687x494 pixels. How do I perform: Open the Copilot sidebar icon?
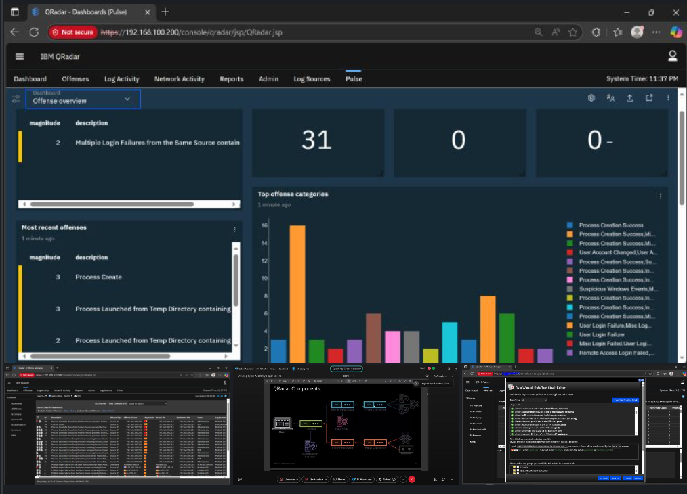(676, 32)
